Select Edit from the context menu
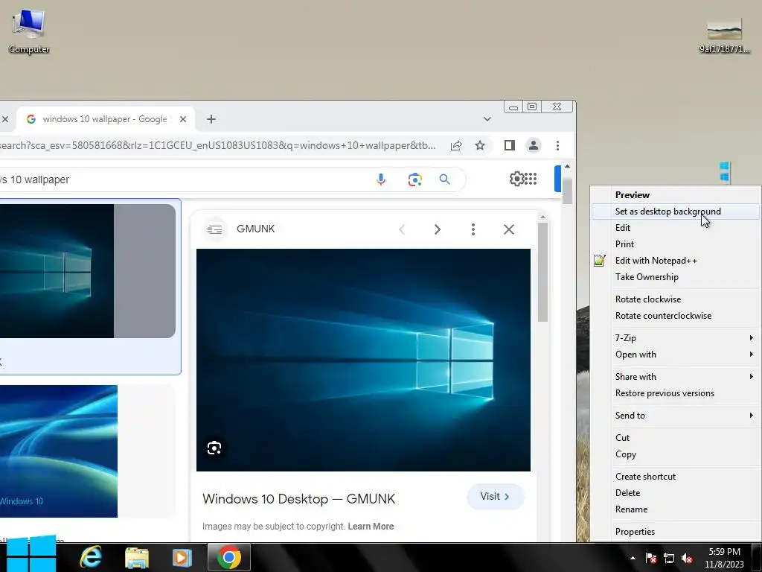Viewport: 762px width, 572px height. tap(676, 228)
